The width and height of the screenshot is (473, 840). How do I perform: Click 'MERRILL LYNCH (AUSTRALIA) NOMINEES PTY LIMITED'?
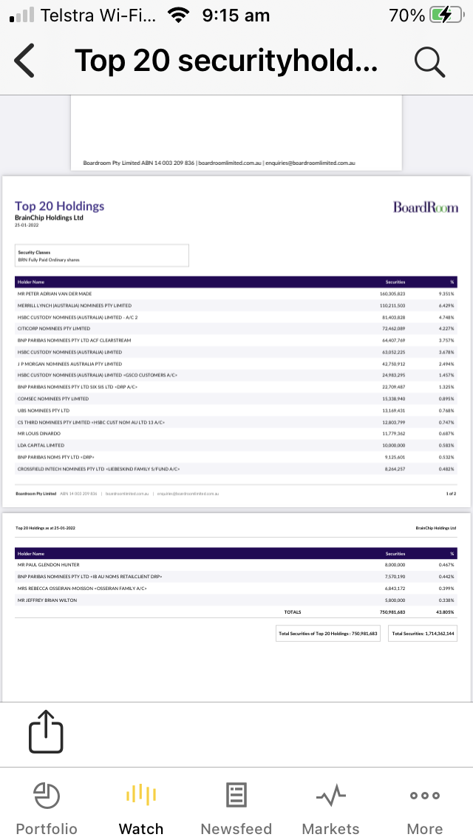click(x=75, y=305)
